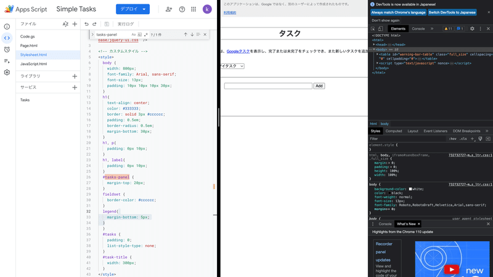
Task: Expand the warning-bar-table element node
Action: tap(377, 54)
